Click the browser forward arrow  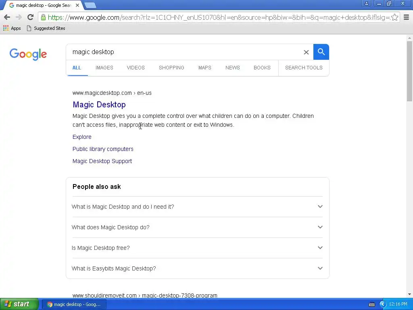pyautogui.click(x=19, y=17)
